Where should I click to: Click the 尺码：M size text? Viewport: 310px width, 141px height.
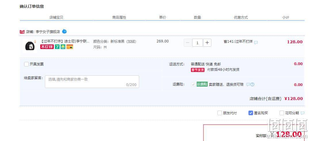pos(100,47)
